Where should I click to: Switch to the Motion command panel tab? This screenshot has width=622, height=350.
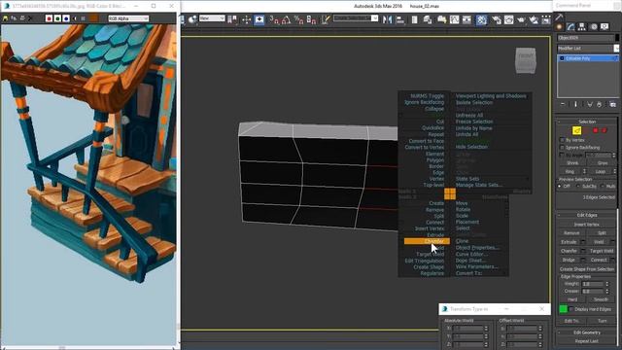[x=594, y=26]
